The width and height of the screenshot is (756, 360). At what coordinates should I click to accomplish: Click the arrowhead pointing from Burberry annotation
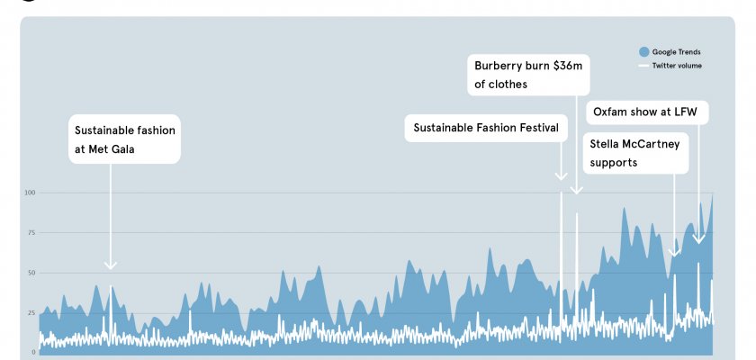pyautogui.click(x=577, y=189)
